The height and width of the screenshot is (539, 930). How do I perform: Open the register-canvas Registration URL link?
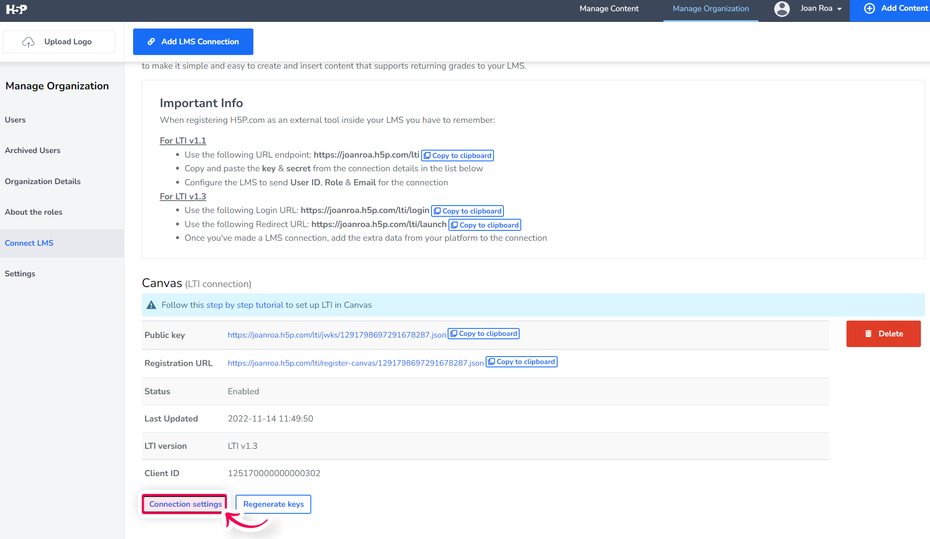tap(355, 363)
